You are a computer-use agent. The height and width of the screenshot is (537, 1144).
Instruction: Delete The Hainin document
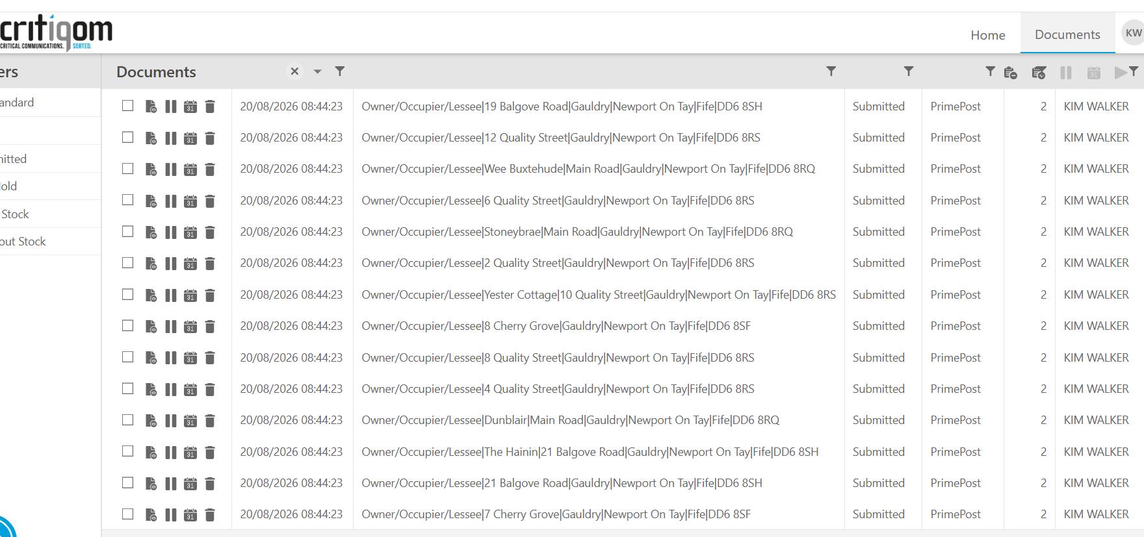click(x=210, y=453)
